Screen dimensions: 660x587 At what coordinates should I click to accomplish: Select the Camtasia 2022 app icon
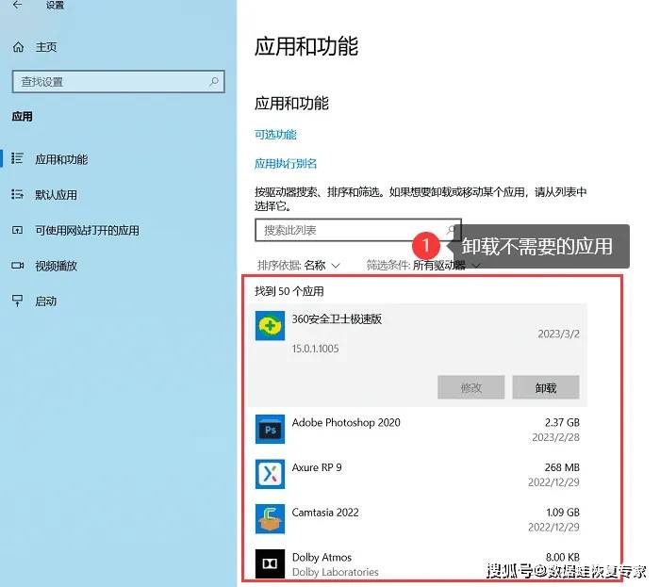[x=270, y=518]
